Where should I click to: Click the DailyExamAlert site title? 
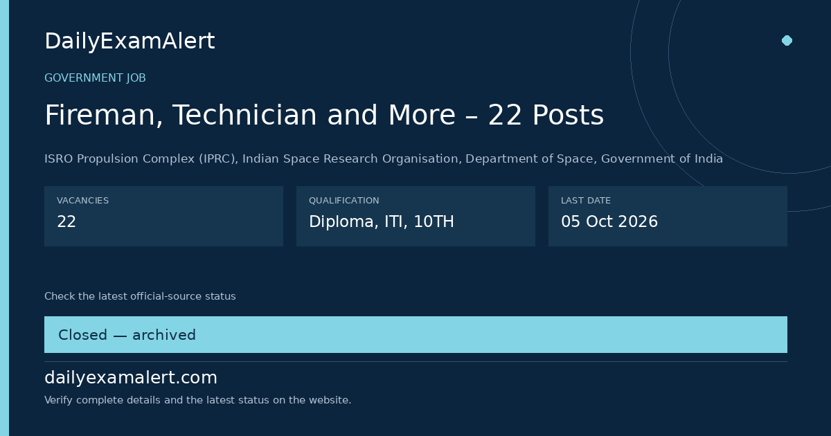click(x=129, y=42)
